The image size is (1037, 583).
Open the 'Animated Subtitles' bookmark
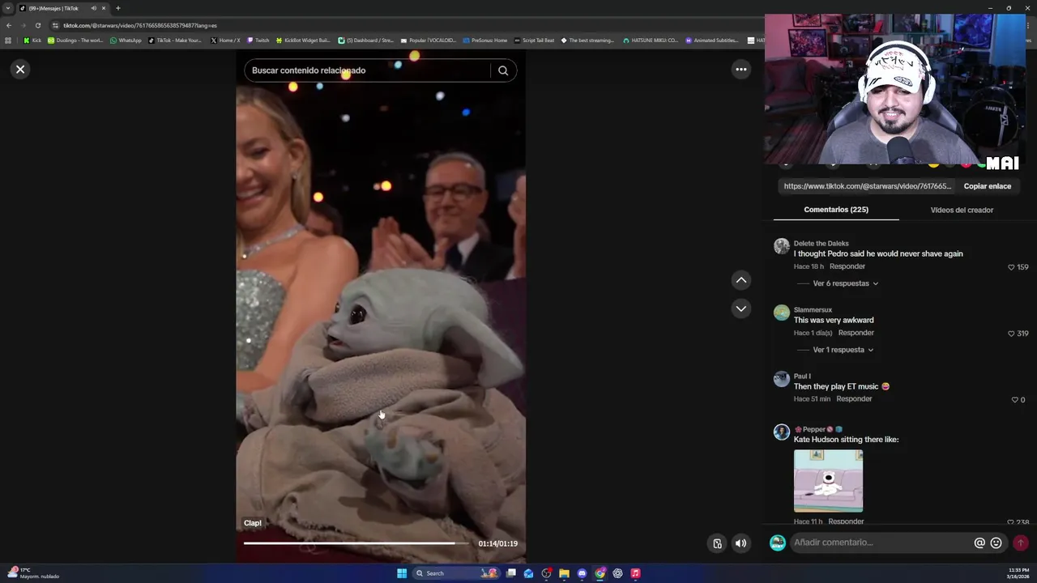[711, 40]
